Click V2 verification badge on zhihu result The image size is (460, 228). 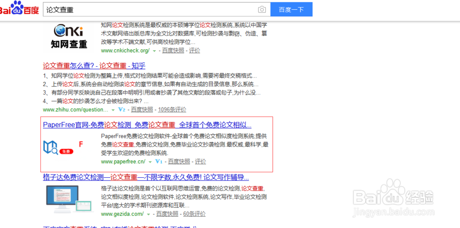[x=122, y=110]
